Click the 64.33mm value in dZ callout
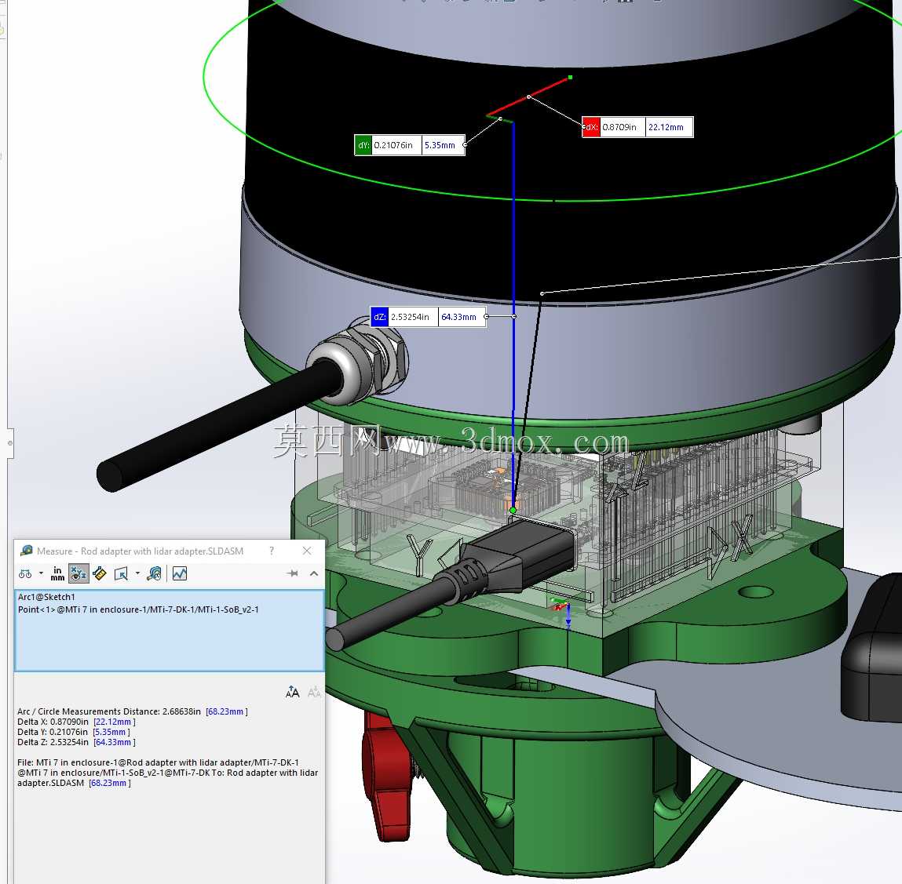Image resolution: width=902 pixels, height=884 pixels. coord(458,317)
